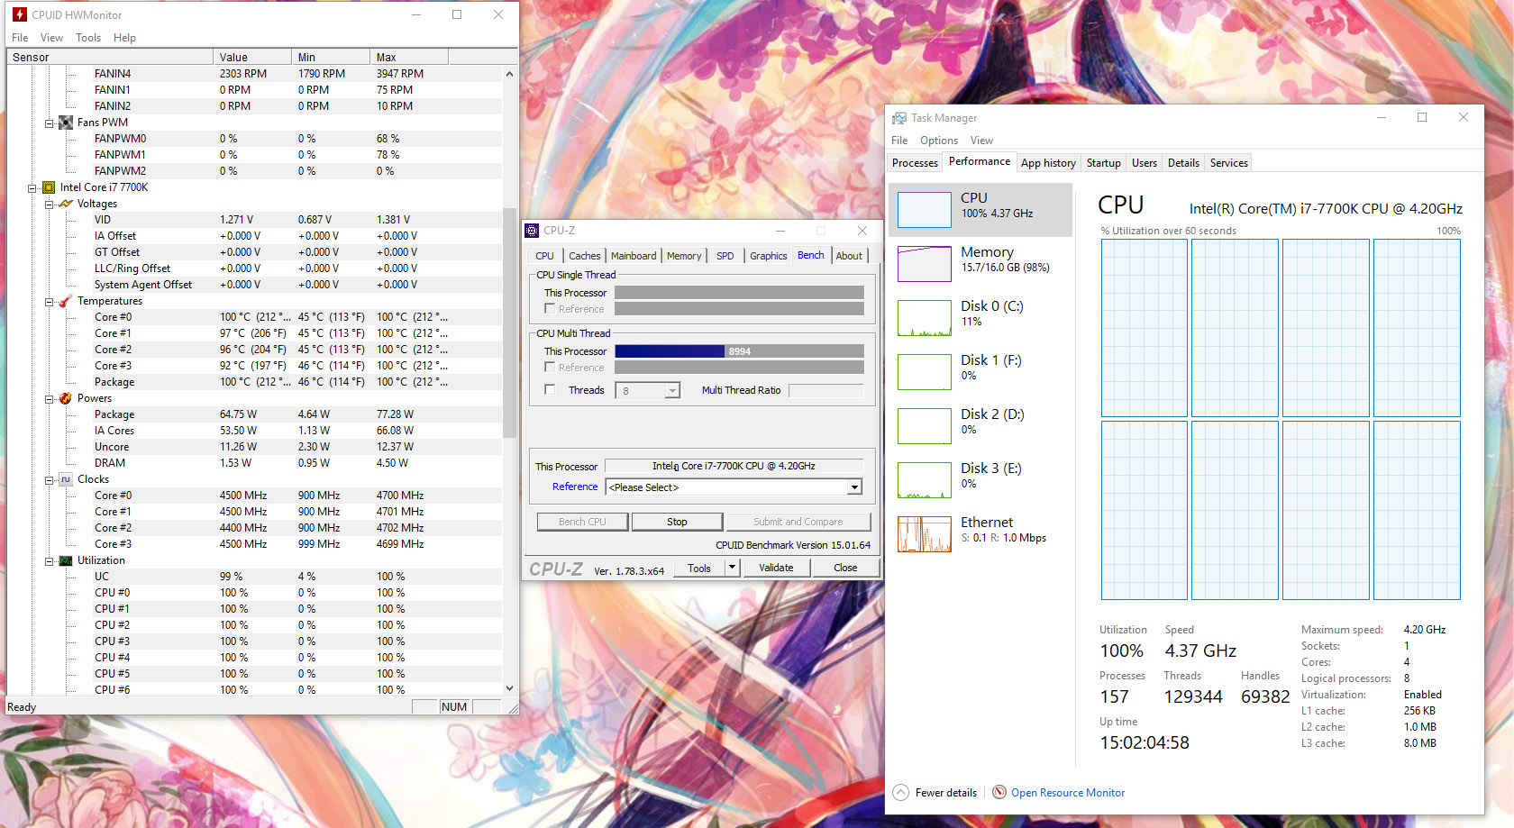
Task: Click the Validate button in CPU-Z
Action: click(x=776, y=568)
